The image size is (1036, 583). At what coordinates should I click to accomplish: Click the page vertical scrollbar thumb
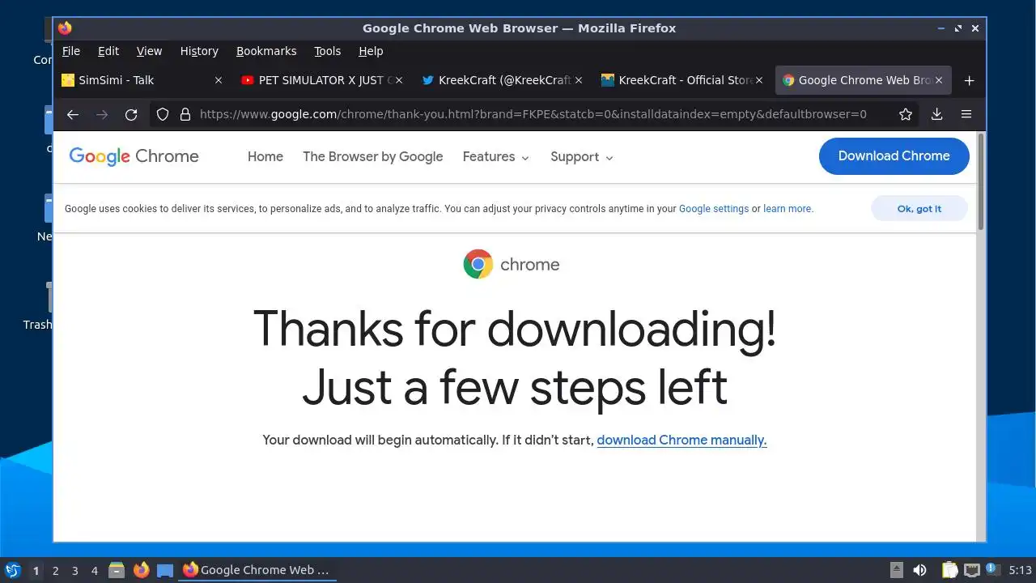[x=981, y=182]
